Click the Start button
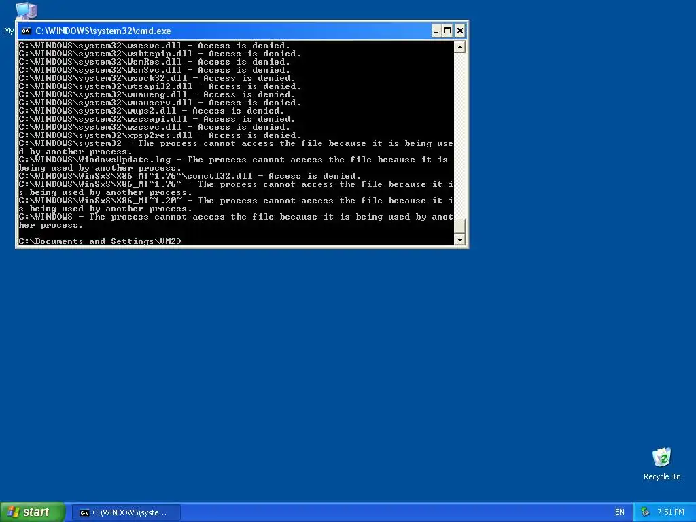The width and height of the screenshot is (696, 522). 32,512
